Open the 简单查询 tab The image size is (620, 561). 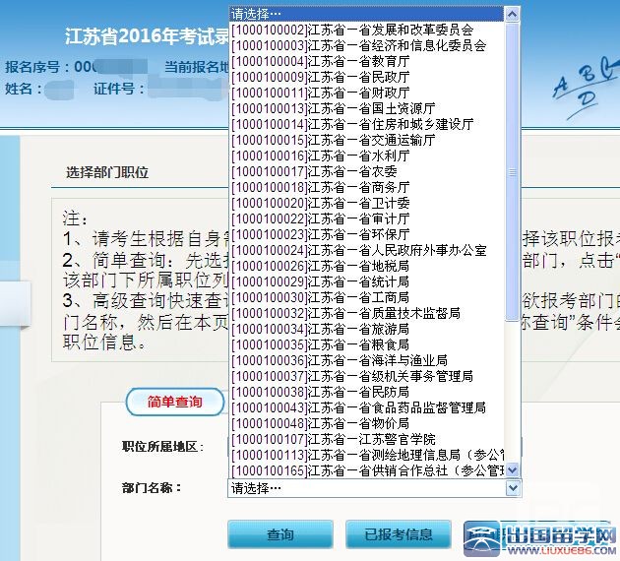pyautogui.click(x=175, y=403)
